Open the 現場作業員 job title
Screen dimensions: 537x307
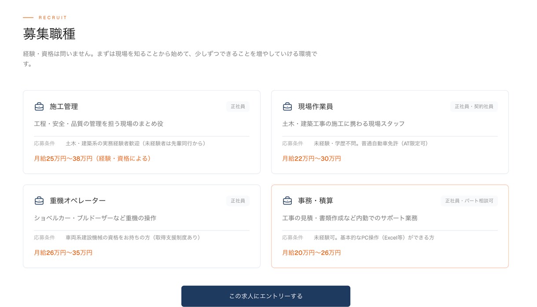coord(316,106)
